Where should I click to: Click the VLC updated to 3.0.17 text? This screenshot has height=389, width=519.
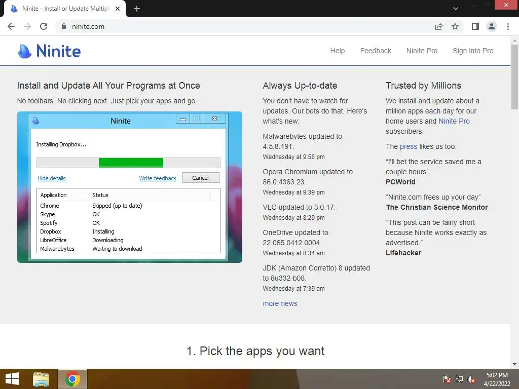(x=299, y=207)
